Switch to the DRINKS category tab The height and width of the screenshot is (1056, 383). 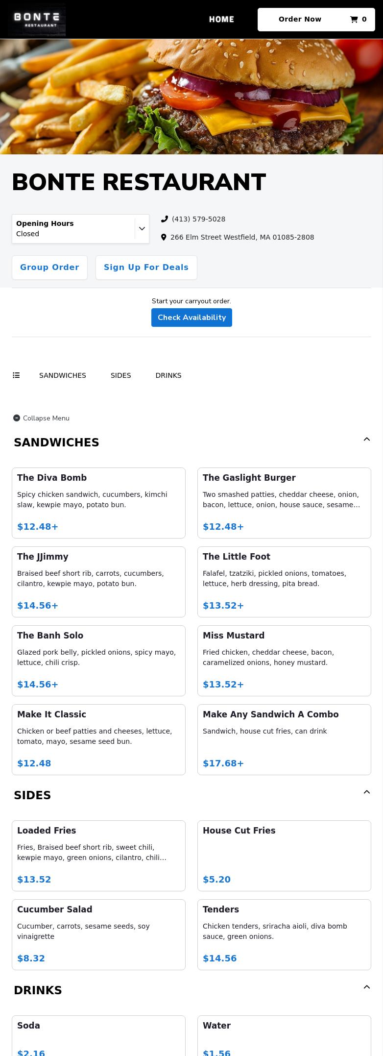tap(168, 375)
